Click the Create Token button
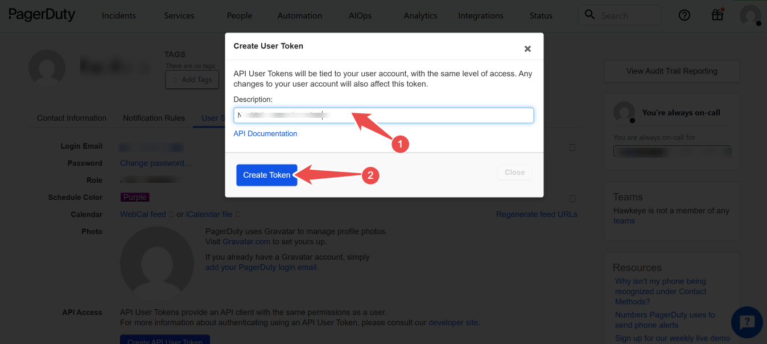 tap(267, 175)
